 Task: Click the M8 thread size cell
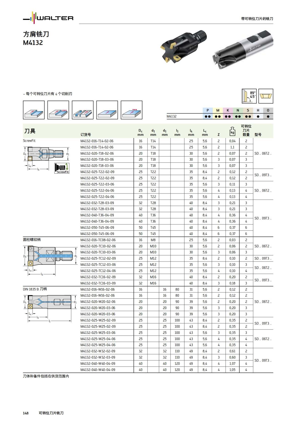point(153,240)
